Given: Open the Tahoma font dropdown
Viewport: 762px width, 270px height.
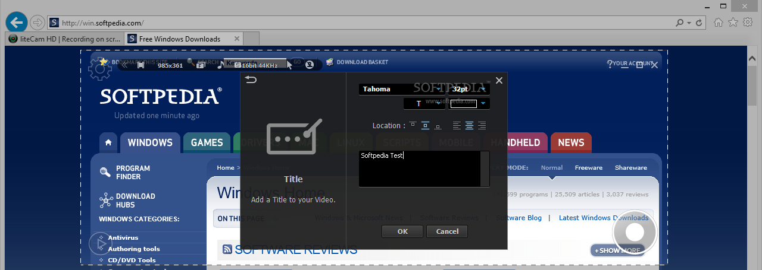Looking at the screenshot, I should pyautogui.click(x=402, y=89).
